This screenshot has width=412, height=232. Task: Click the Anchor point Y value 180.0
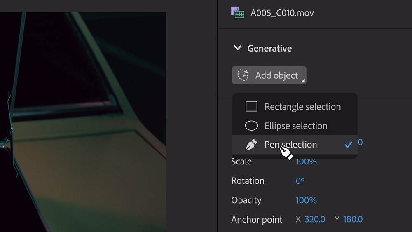[352, 219]
